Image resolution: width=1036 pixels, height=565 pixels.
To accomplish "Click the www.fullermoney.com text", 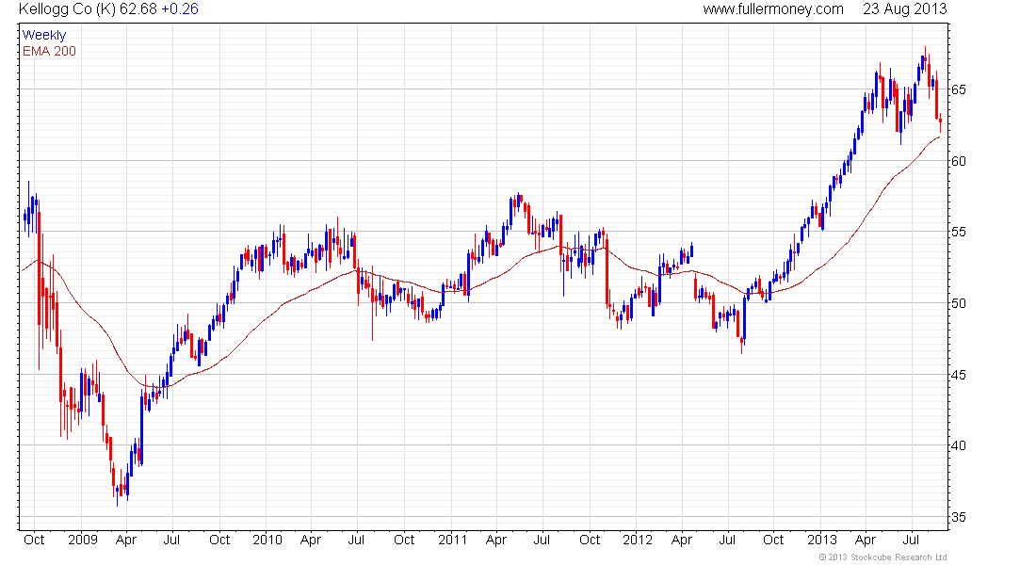I will tap(773, 9).
